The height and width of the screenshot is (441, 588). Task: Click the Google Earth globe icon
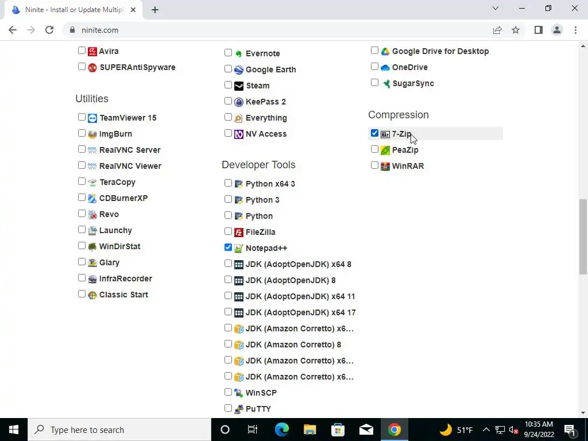pyautogui.click(x=239, y=69)
